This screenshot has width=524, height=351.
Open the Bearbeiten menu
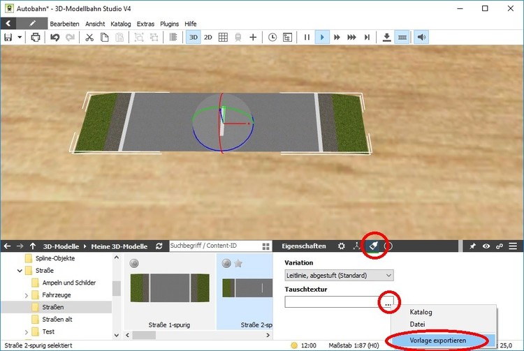pyautogui.click(x=64, y=24)
